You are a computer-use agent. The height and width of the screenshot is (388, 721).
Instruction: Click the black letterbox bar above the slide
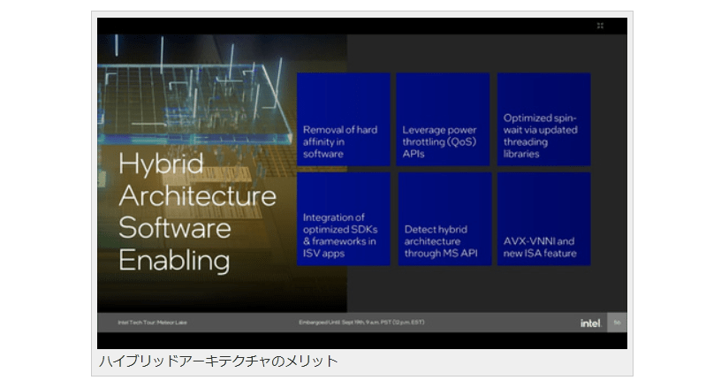353,26
